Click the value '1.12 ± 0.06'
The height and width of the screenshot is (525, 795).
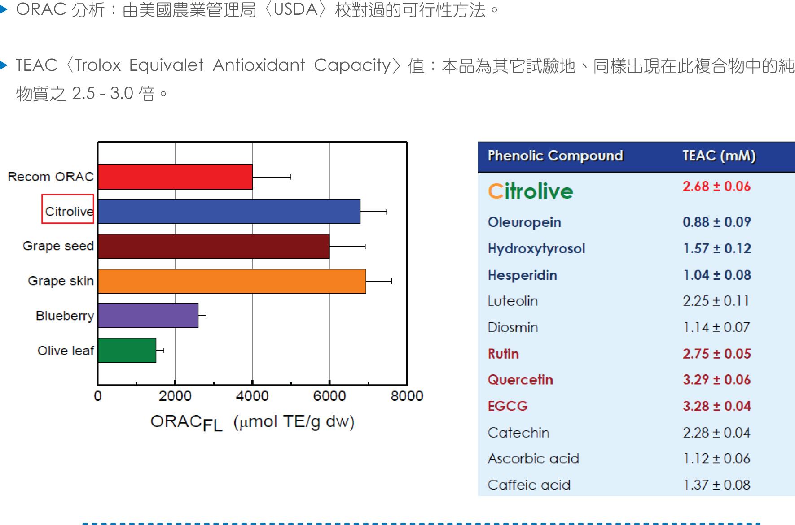click(x=716, y=459)
